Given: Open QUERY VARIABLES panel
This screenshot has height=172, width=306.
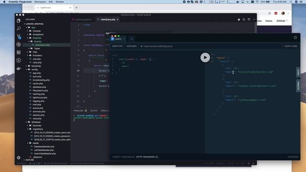Looking at the screenshot, I should 123,157.
